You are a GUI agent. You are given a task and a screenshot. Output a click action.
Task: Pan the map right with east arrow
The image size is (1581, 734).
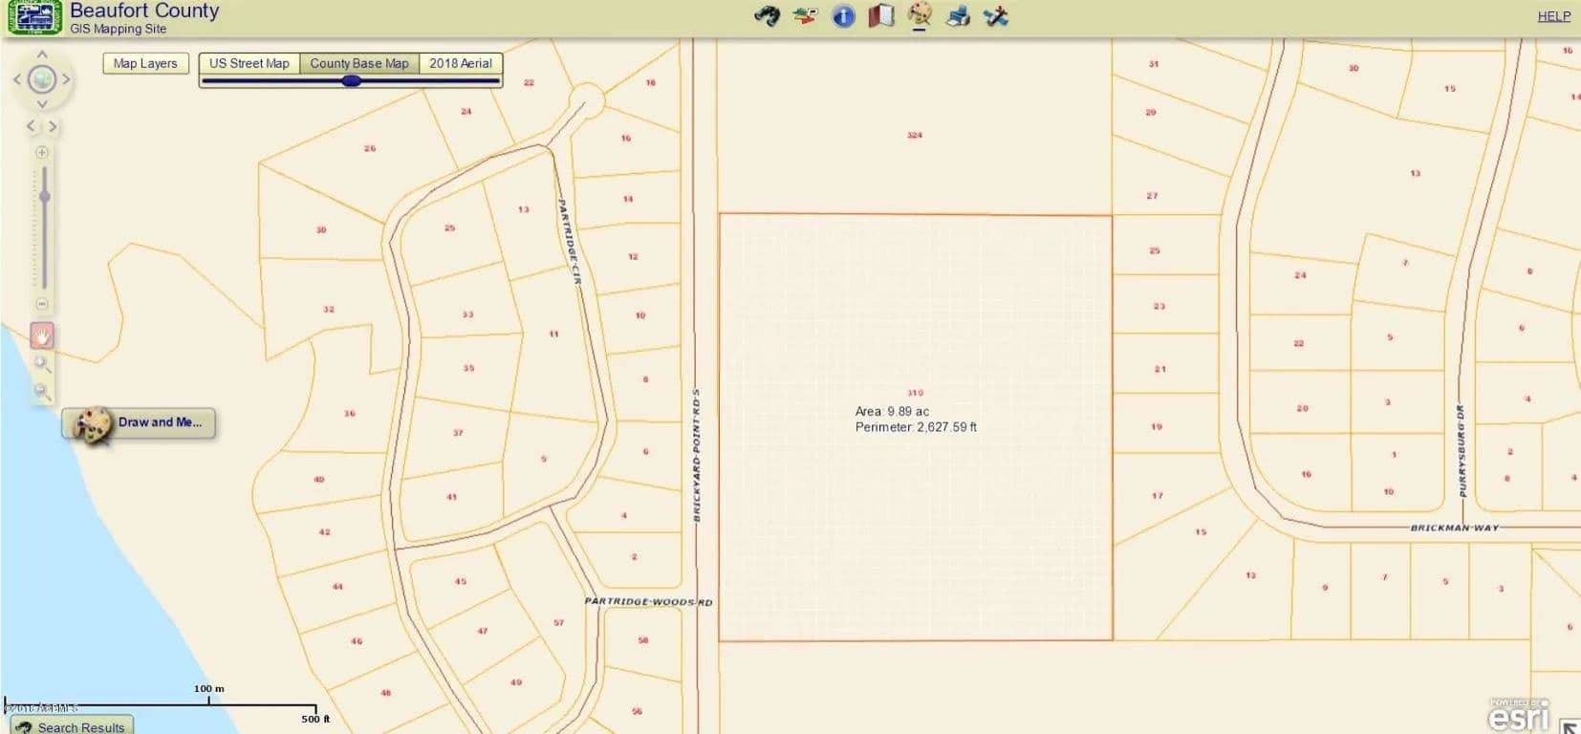[67, 79]
